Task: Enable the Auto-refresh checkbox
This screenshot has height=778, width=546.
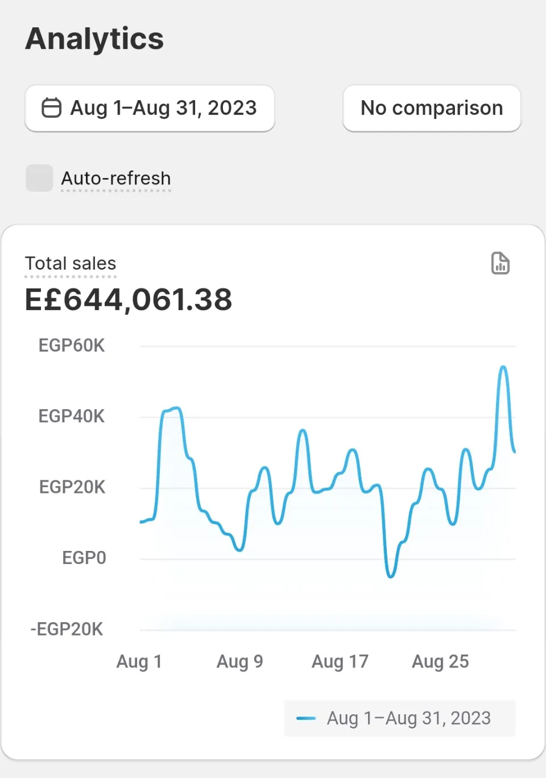Action: tap(39, 178)
